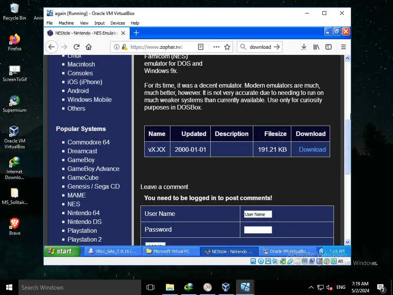This screenshot has width=393, height=295.
Task: Open Others sidebar link
Action: click(x=76, y=108)
